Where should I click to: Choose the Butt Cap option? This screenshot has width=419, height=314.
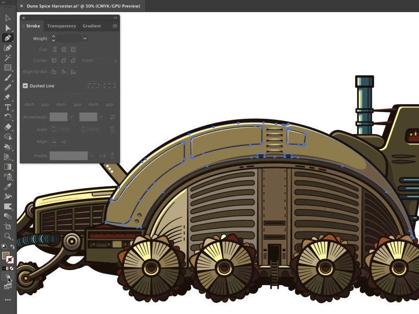coord(54,49)
